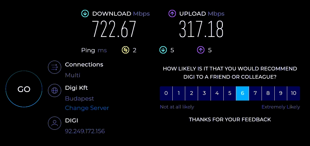Click the upload arrow icon beside UPLOAD
310x146 pixels.
click(172, 14)
